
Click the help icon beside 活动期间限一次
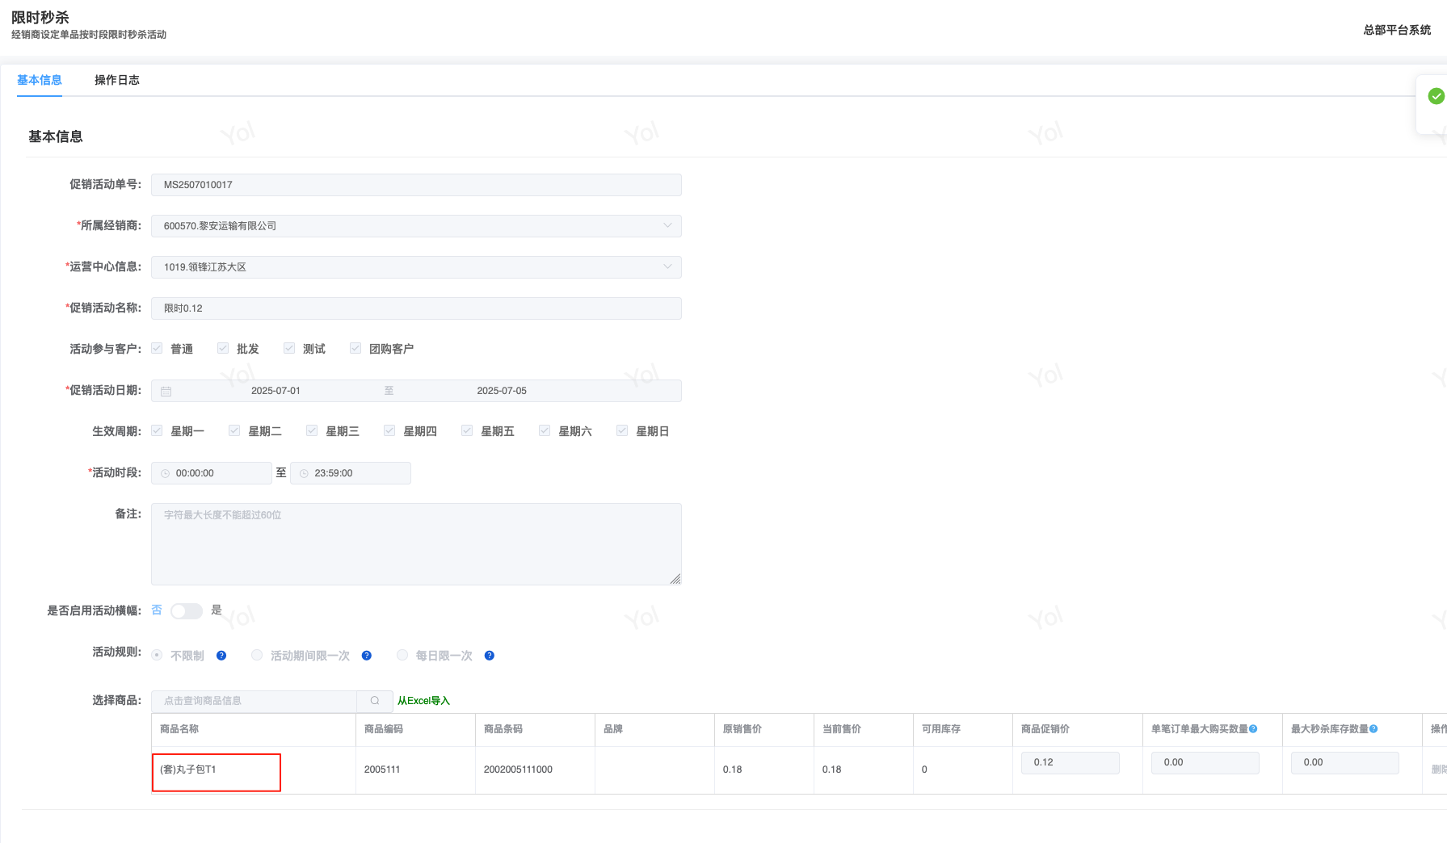click(367, 656)
